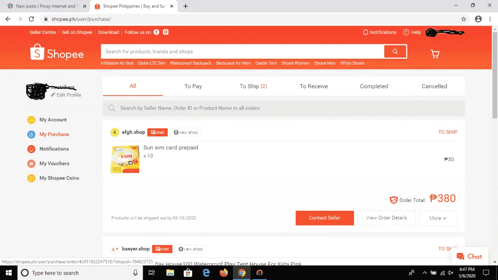Chat with baeyer.shop seller
498x280 pixels.
pyautogui.click(x=162, y=249)
